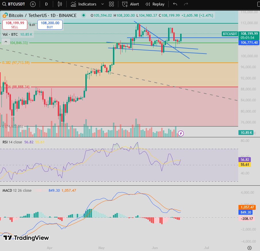Click the 55.61 RSI average label

pos(245,165)
